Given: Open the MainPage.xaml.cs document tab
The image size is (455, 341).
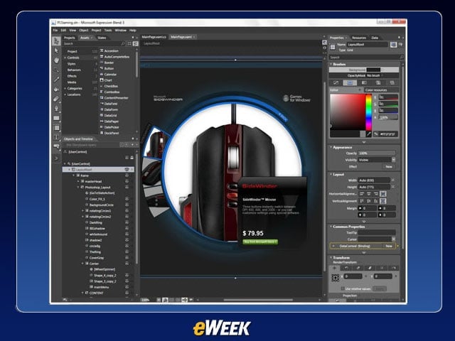Looking at the screenshot, I should pos(154,37).
